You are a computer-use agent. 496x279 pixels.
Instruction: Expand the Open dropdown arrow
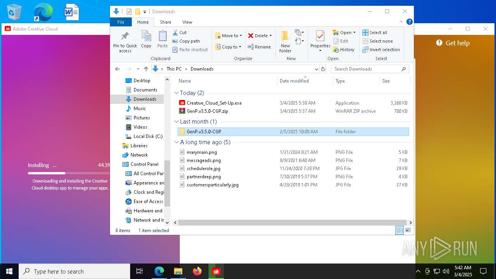(354, 33)
